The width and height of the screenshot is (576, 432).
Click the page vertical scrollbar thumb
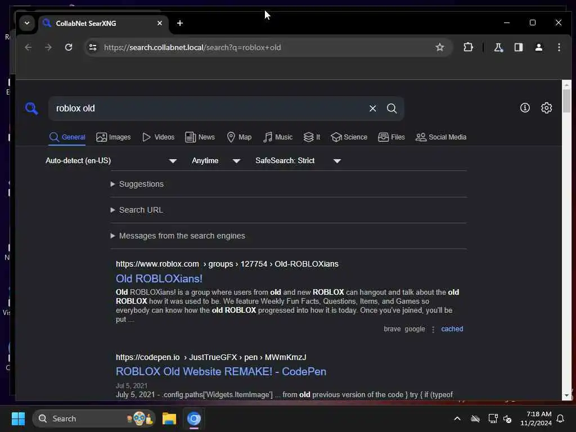point(566,101)
